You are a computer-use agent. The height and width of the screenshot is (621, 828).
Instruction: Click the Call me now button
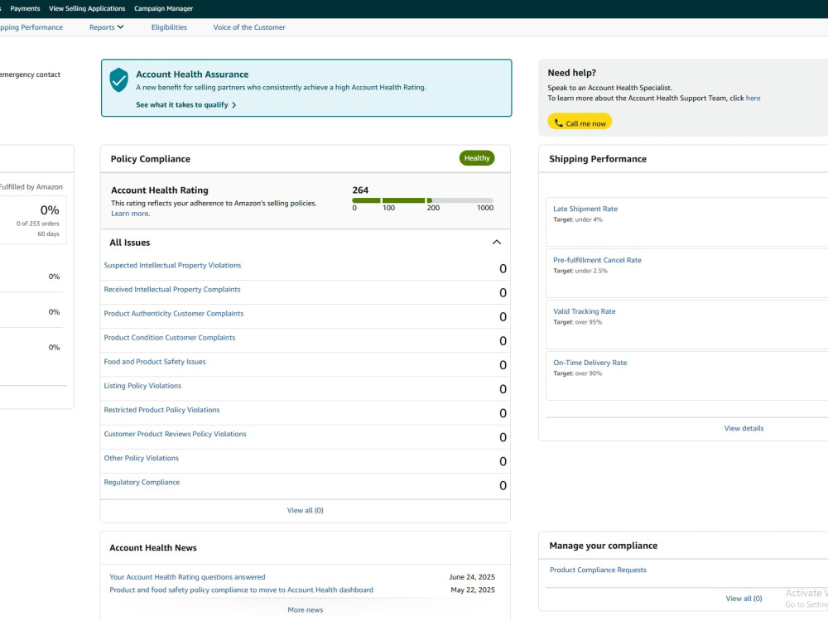click(x=580, y=122)
